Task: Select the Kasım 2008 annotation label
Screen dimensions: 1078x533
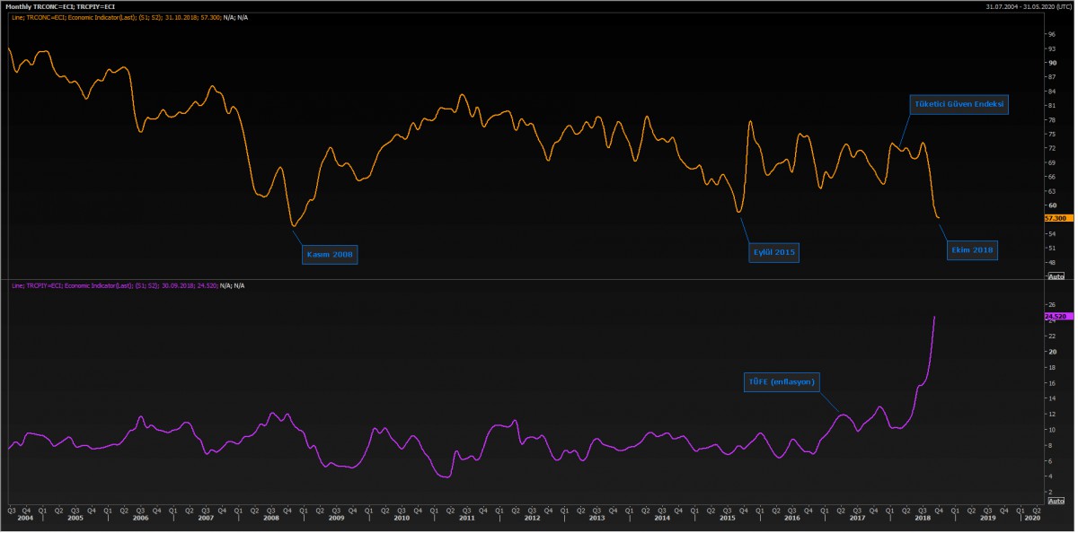Action: coord(331,255)
